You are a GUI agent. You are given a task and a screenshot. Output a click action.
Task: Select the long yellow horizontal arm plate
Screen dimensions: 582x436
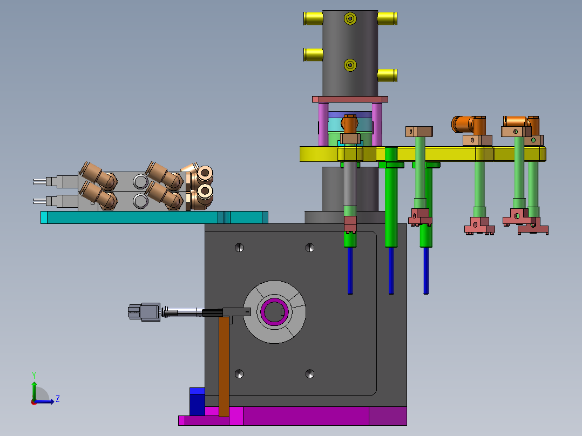click(423, 154)
